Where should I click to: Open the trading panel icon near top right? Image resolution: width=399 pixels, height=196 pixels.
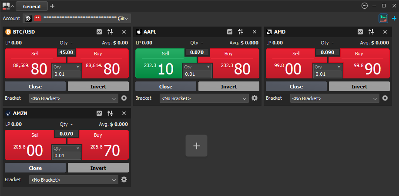383,18
